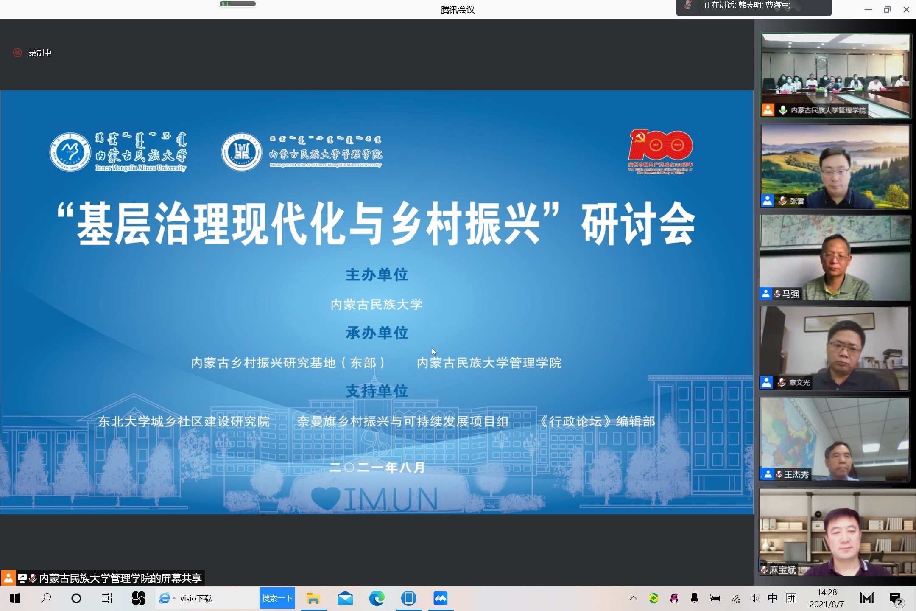Click the red recording indicator icon
Image resolution: width=916 pixels, height=611 pixels.
point(17,53)
